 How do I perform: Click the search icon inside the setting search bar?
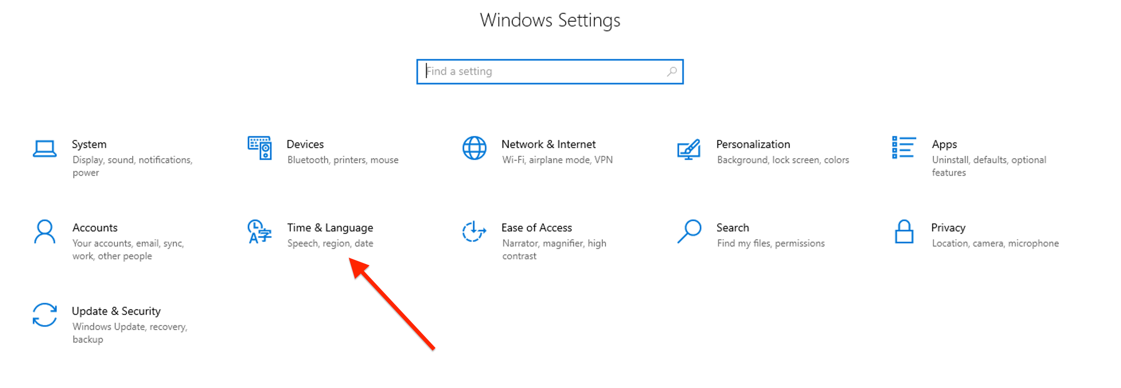click(x=672, y=71)
